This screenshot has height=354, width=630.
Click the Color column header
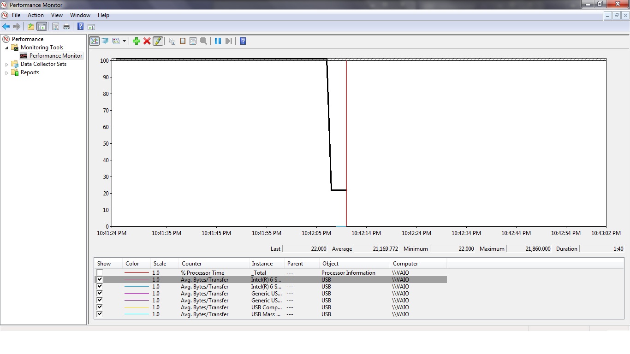click(136, 264)
